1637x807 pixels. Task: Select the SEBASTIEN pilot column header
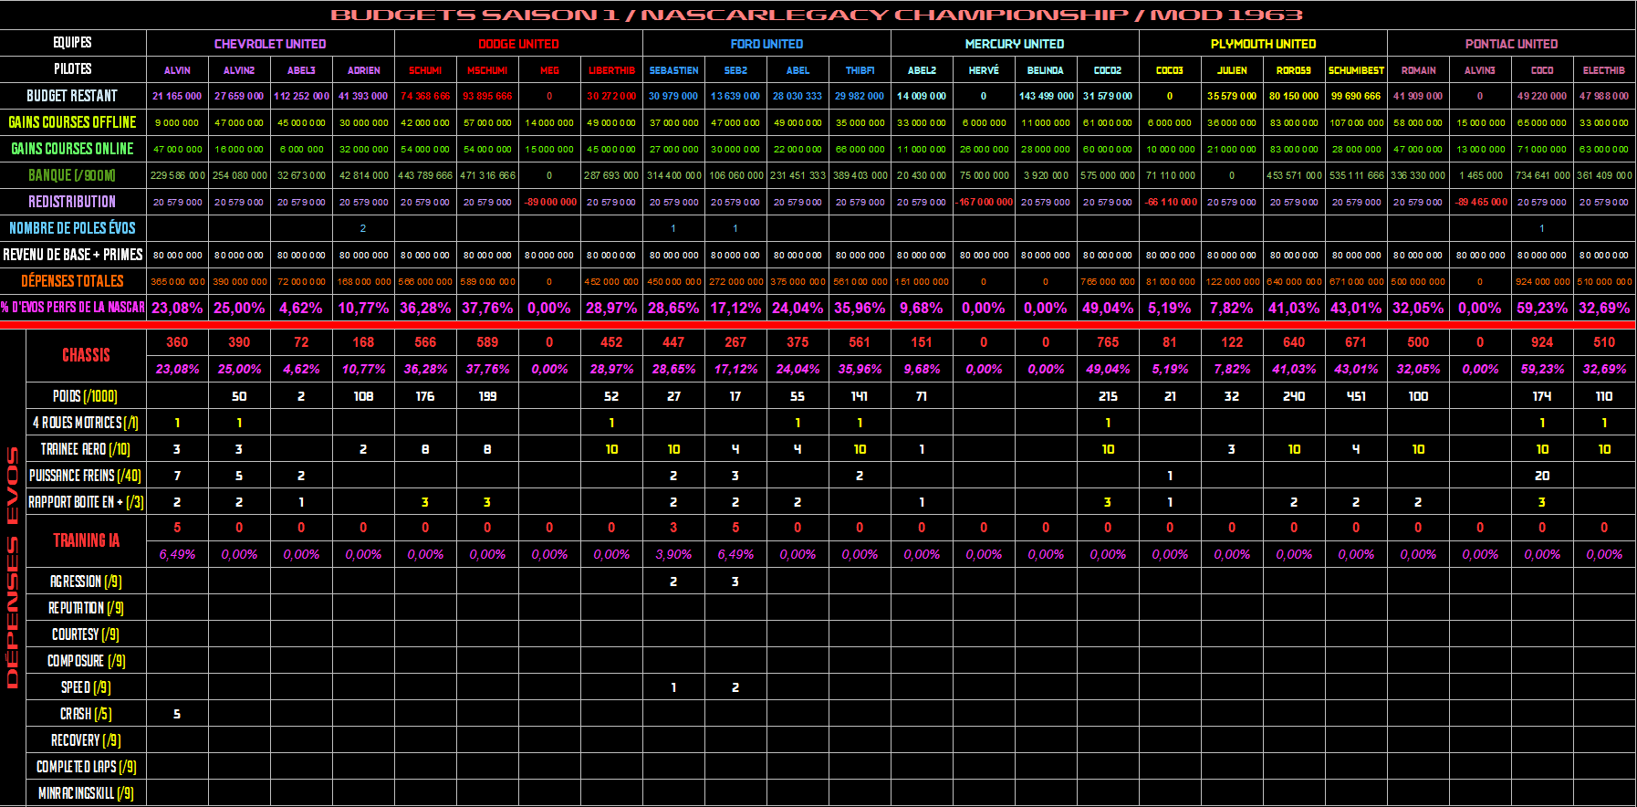(x=673, y=70)
